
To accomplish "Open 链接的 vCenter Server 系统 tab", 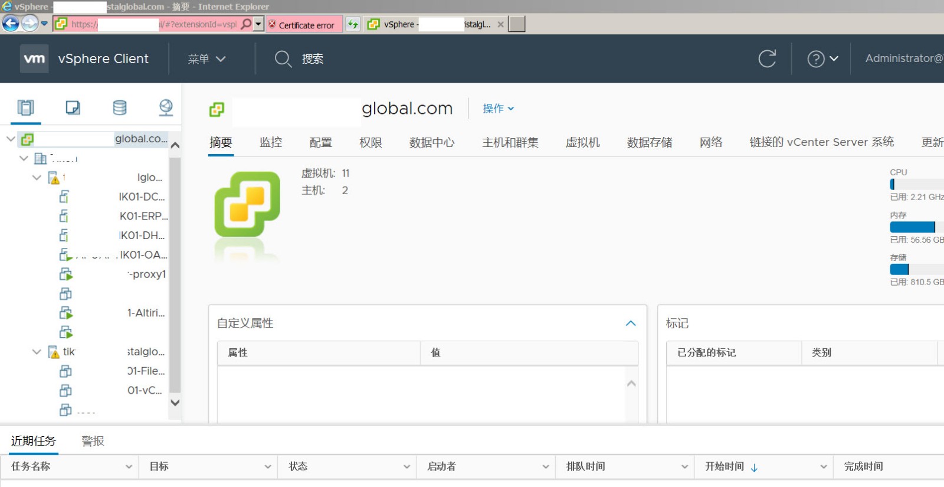I will pyautogui.click(x=822, y=142).
